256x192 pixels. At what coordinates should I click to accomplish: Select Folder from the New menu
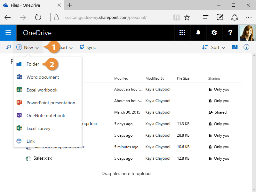click(33, 64)
